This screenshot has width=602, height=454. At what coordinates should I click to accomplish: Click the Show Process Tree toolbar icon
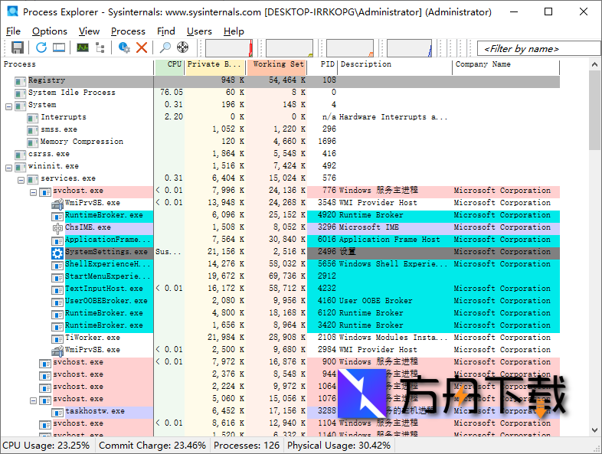[100, 47]
